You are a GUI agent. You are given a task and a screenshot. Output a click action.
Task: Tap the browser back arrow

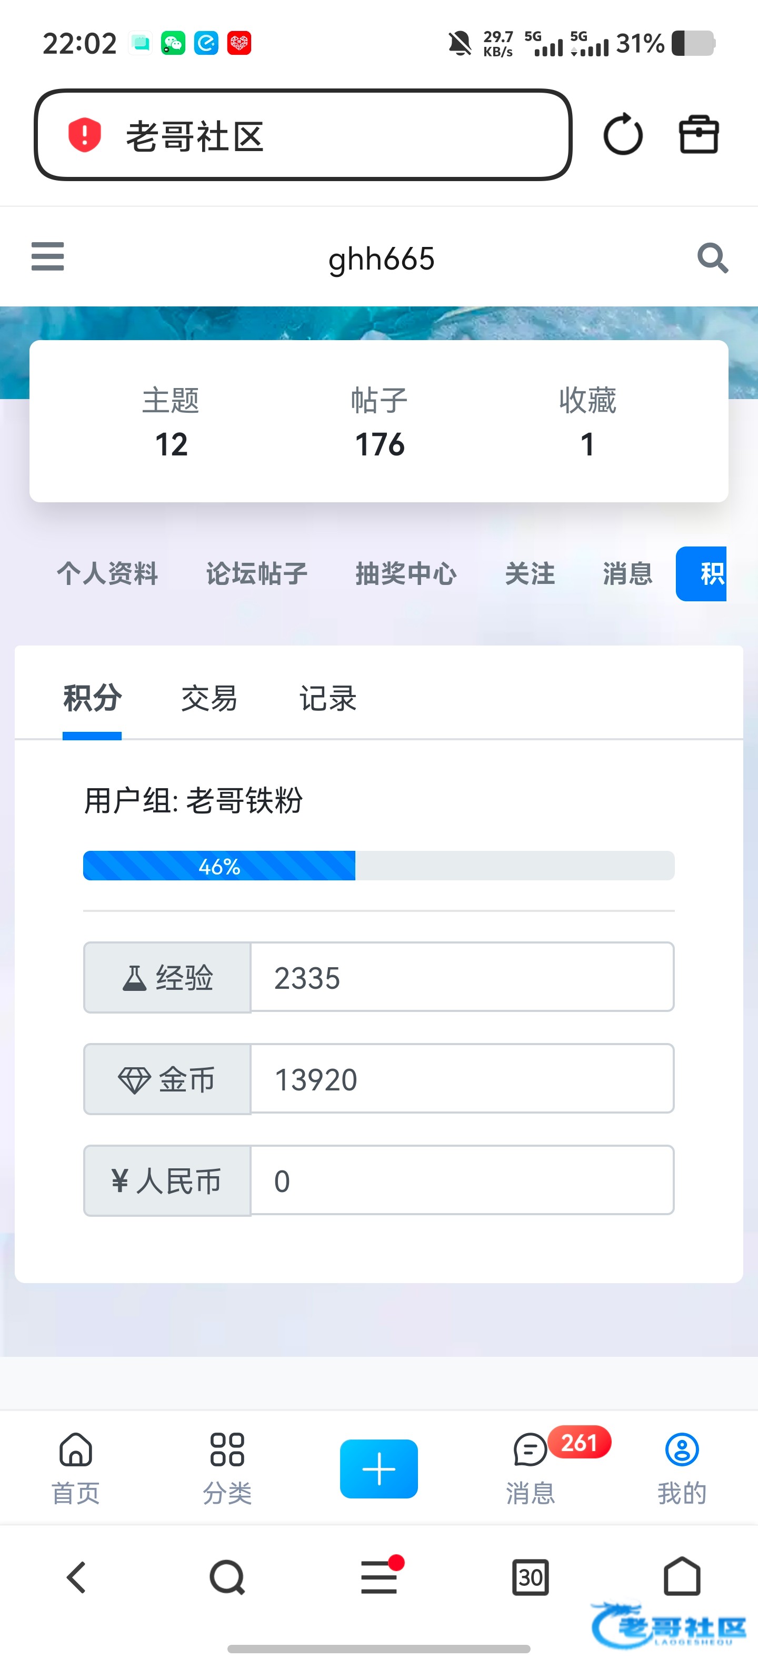click(x=76, y=1577)
